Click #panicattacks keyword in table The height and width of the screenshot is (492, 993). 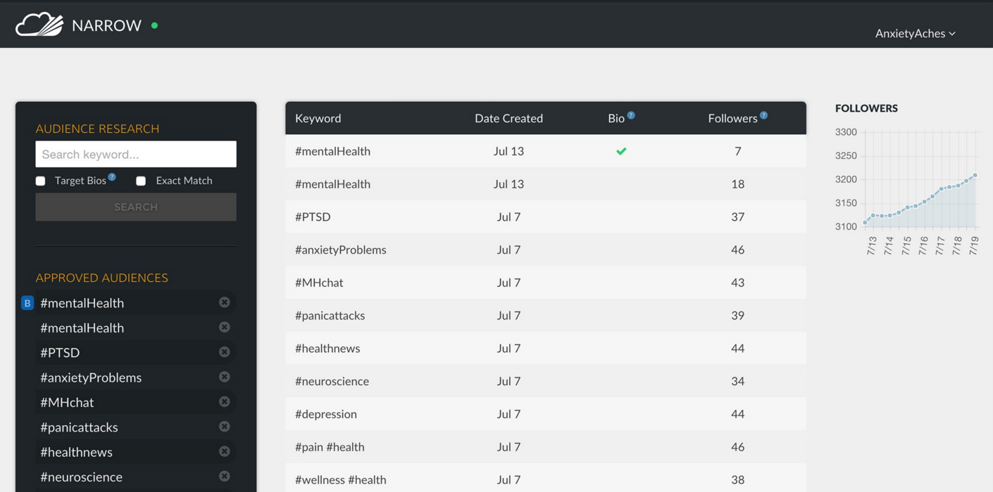330,316
